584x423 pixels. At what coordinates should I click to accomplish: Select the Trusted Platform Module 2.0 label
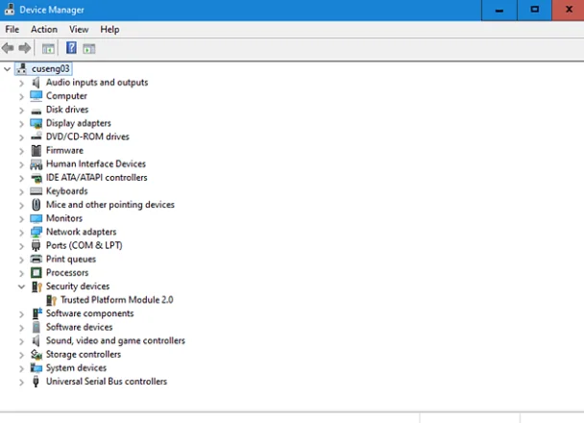(x=117, y=300)
